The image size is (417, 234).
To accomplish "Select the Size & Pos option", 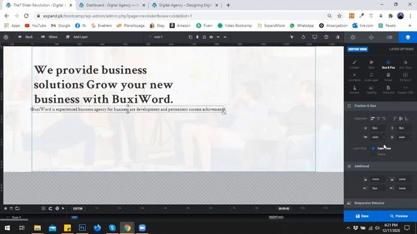I will coord(388,64).
